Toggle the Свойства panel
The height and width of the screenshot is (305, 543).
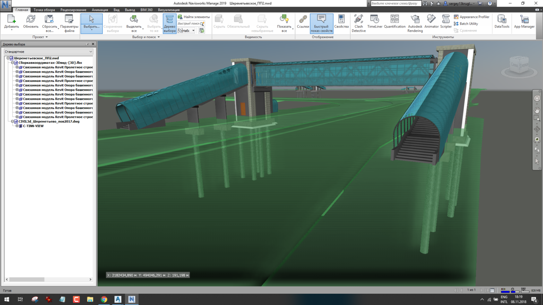pos(341,22)
